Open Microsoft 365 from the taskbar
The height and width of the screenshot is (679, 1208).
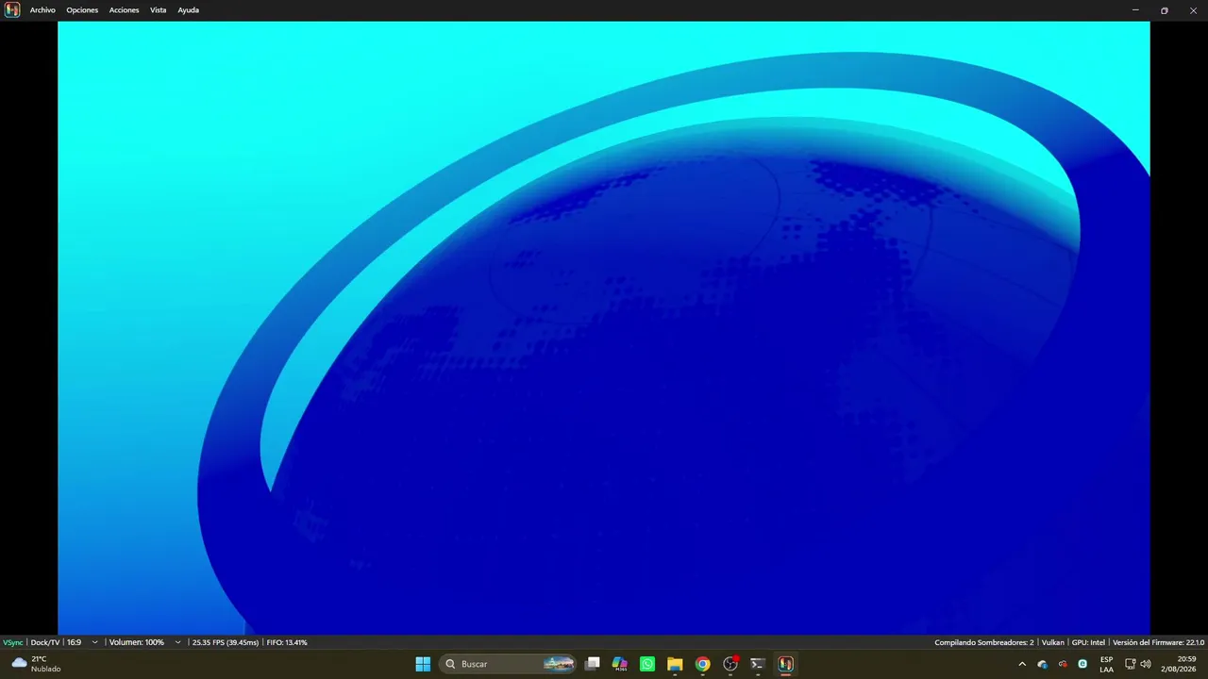click(x=620, y=664)
